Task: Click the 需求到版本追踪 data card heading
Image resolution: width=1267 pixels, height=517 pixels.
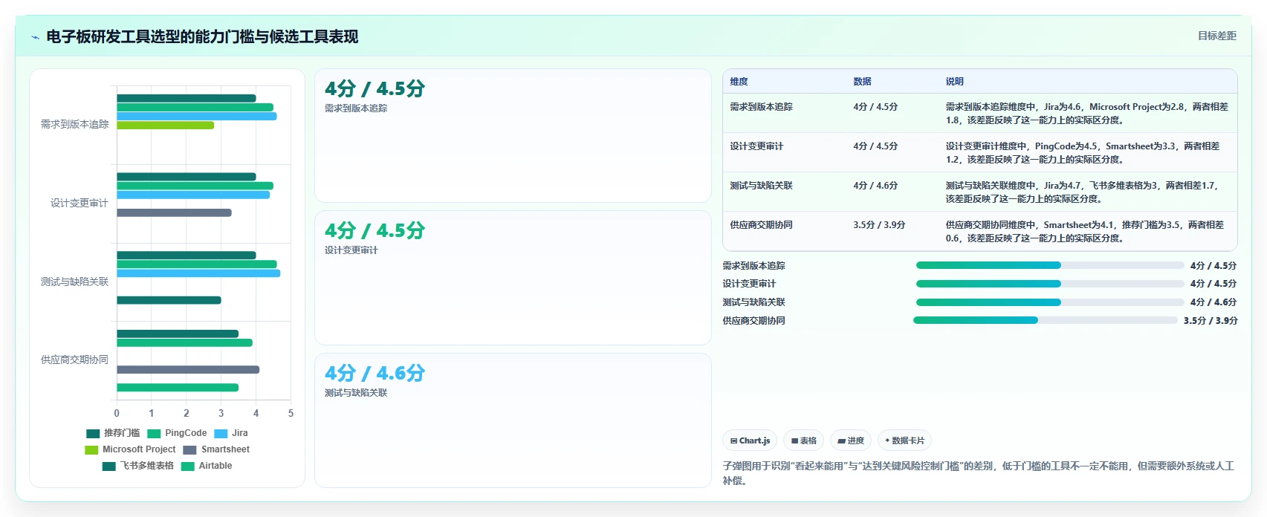Action: click(x=375, y=89)
